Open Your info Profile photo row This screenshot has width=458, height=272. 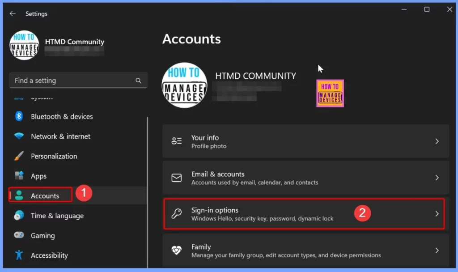305,141
